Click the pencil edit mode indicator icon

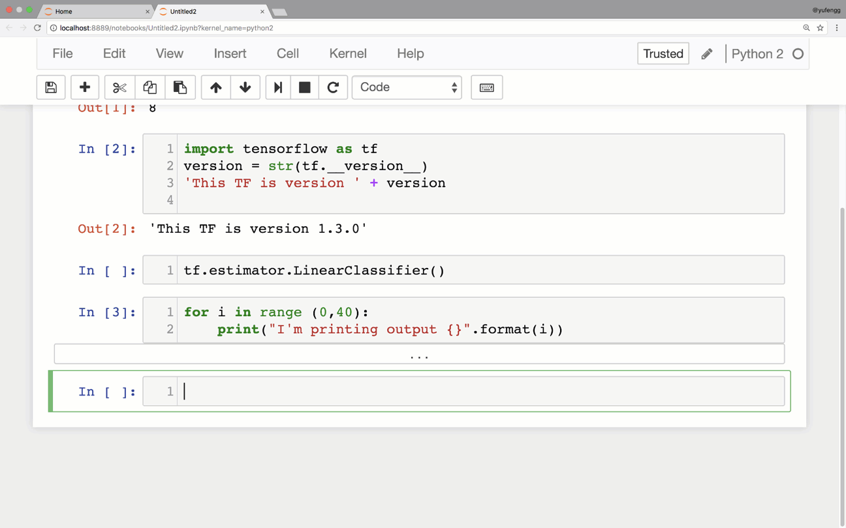707,54
